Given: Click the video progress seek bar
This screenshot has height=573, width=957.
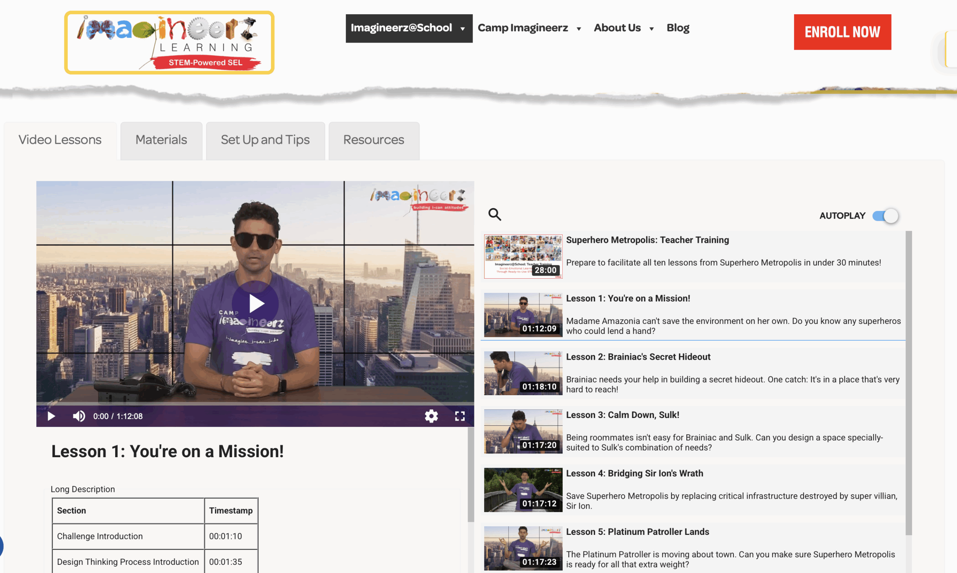Looking at the screenshot, I should [255, 403].
